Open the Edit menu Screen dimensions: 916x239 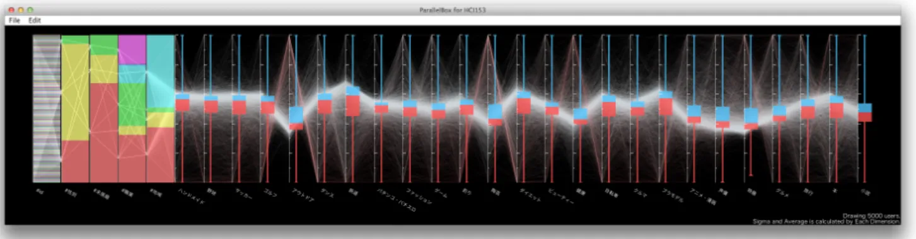pos(35,20)
